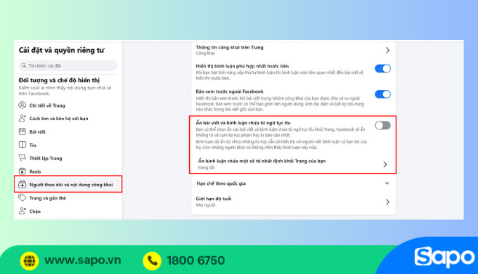Click the Mọi người age limit value
The image size is (478, 274).
(x=205, y=205)
